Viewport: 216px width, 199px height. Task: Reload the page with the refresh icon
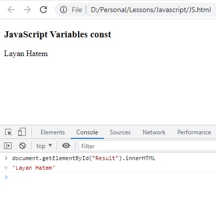pos(43,10)
